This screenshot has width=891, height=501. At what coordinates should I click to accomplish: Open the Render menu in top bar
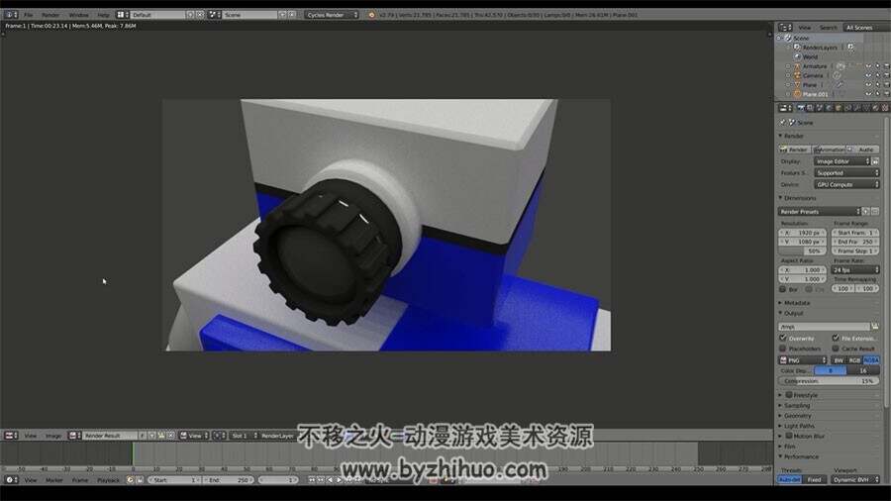pos(50,15)
